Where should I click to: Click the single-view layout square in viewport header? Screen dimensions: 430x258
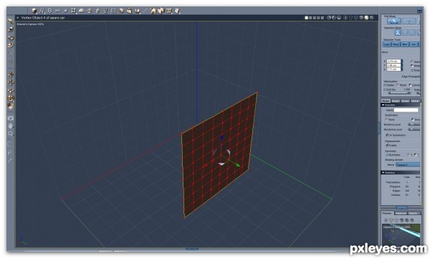[307, 18]
